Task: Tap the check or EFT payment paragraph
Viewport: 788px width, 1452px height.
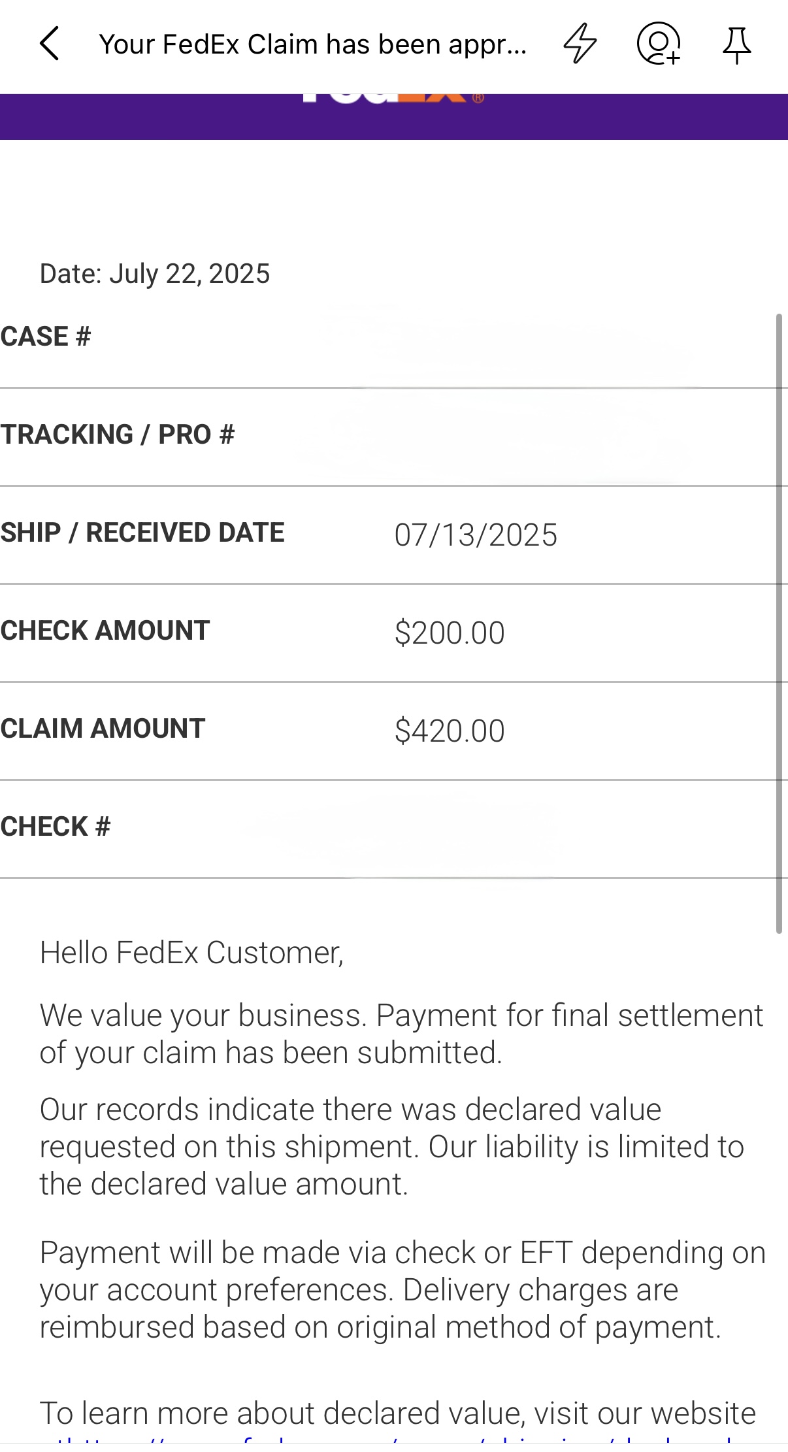Action: click(402, 1290)
